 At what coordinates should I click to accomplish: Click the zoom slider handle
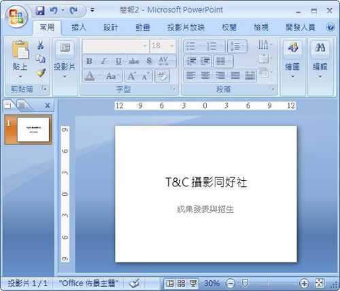[245, 283]
